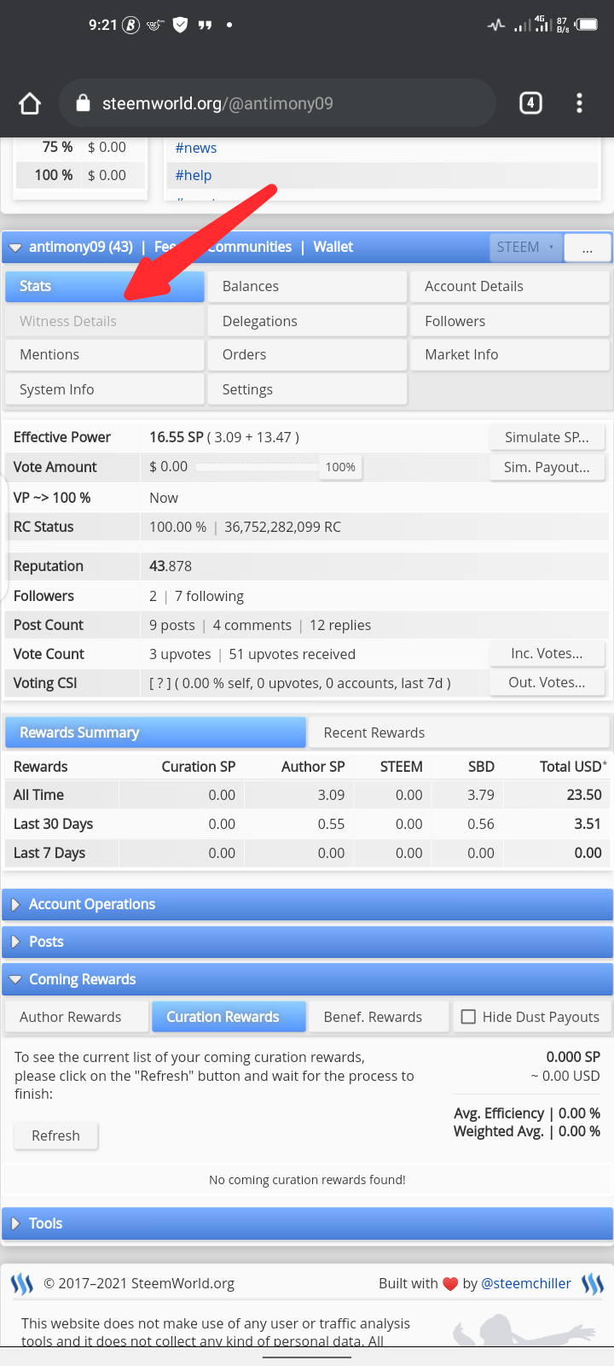Collapse the Coming Rewards section
The width and height of the screenshot is (614, 1366).
(307, 979)
